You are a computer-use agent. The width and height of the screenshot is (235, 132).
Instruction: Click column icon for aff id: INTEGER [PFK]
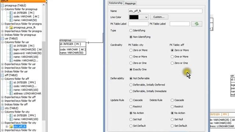(x=11, y=82)
